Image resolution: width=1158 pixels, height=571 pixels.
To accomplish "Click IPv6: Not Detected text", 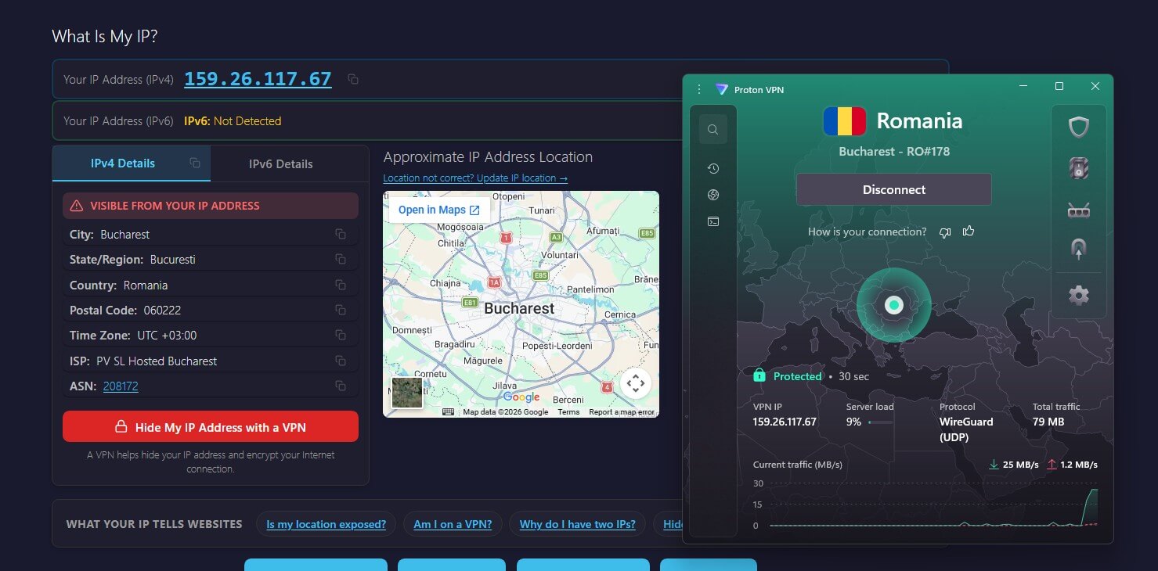I will 233,121.
